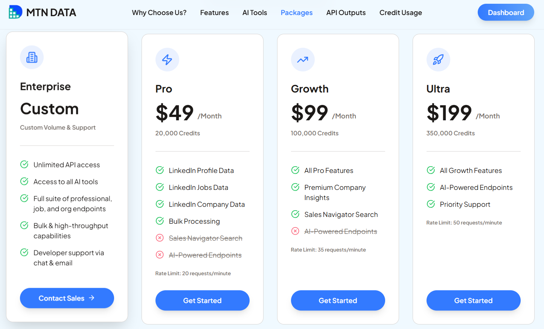Click the checkmark next to Unlimited API access

(24, 164)
